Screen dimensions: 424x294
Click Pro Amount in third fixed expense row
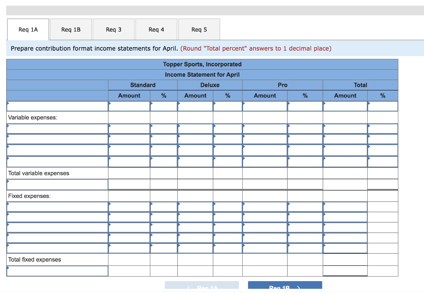click(x=265, y=227)
